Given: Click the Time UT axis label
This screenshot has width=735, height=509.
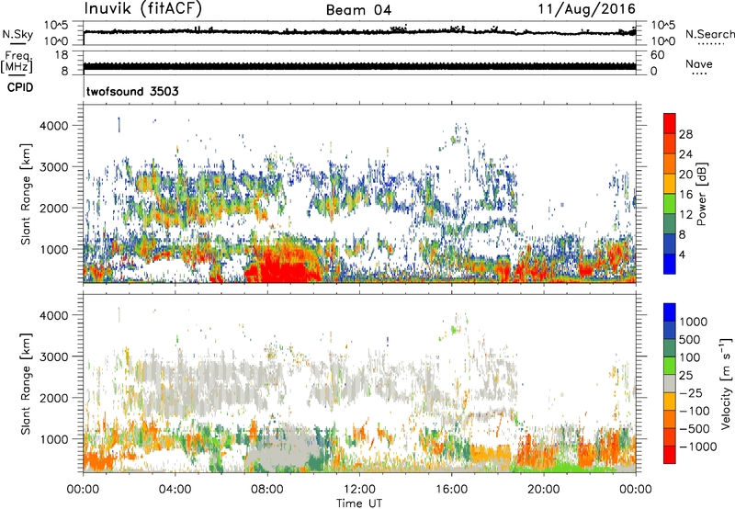Looking at the screenshot, I should click(359, 503).
